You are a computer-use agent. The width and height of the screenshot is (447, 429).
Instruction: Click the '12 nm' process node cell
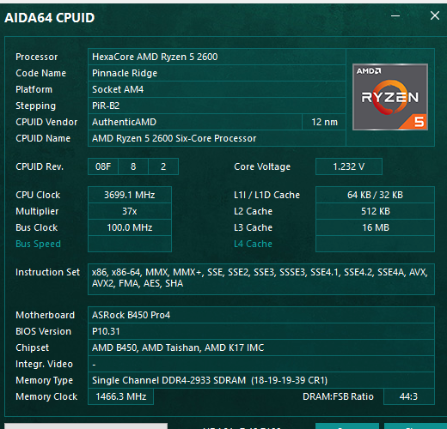(324, 122)
